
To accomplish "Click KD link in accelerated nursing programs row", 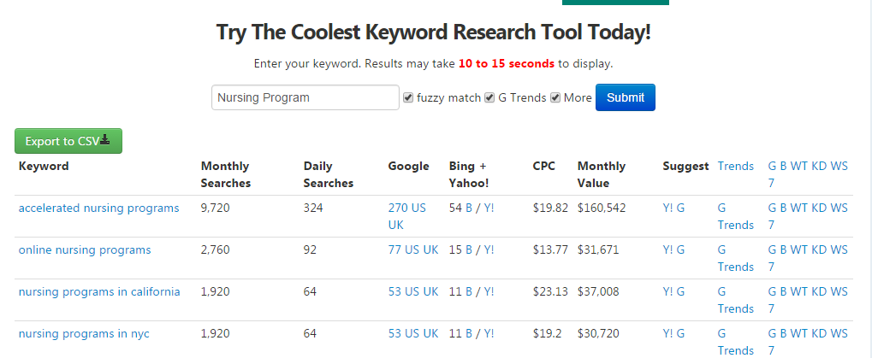I will point(819,208).
